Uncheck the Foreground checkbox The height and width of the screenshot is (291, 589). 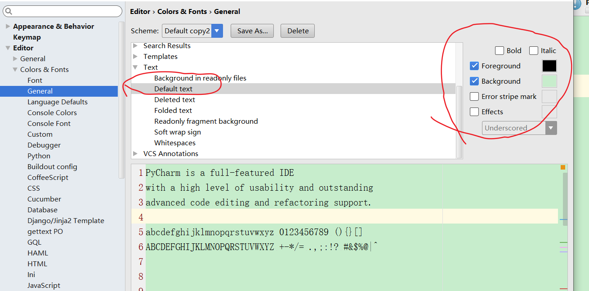point(474,66)
